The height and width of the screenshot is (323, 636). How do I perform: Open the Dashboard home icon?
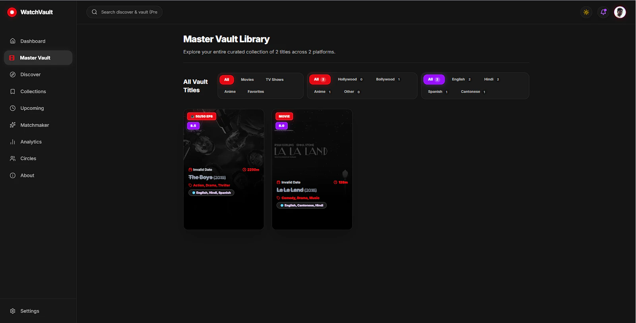coord(13,41)
